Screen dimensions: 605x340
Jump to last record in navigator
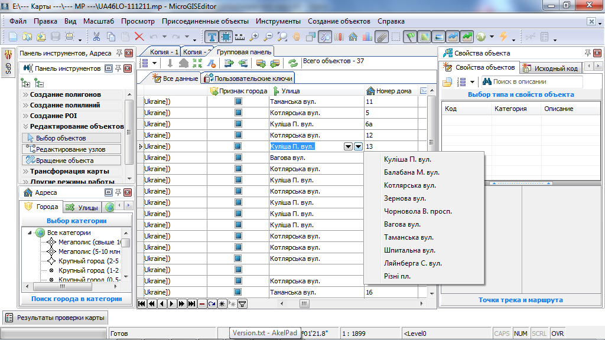(x=192, y=304)
